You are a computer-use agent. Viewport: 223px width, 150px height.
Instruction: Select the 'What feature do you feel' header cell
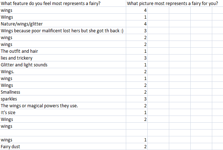(x=63, y=4)
